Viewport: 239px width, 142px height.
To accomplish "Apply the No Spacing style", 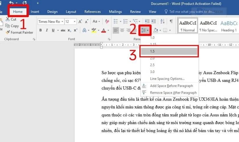I will [208, 25].
